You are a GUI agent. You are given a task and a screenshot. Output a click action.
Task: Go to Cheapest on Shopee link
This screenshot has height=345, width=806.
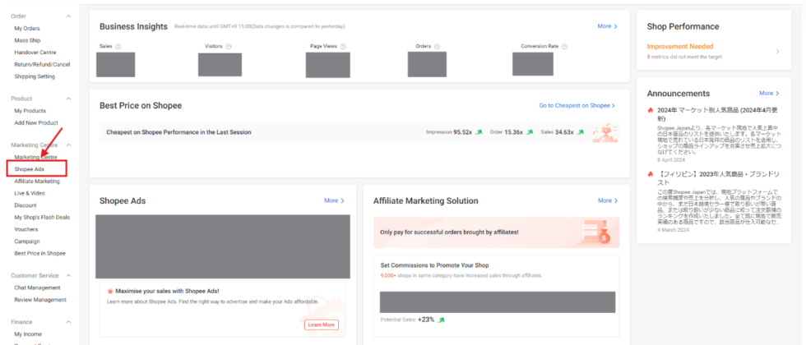577,106
